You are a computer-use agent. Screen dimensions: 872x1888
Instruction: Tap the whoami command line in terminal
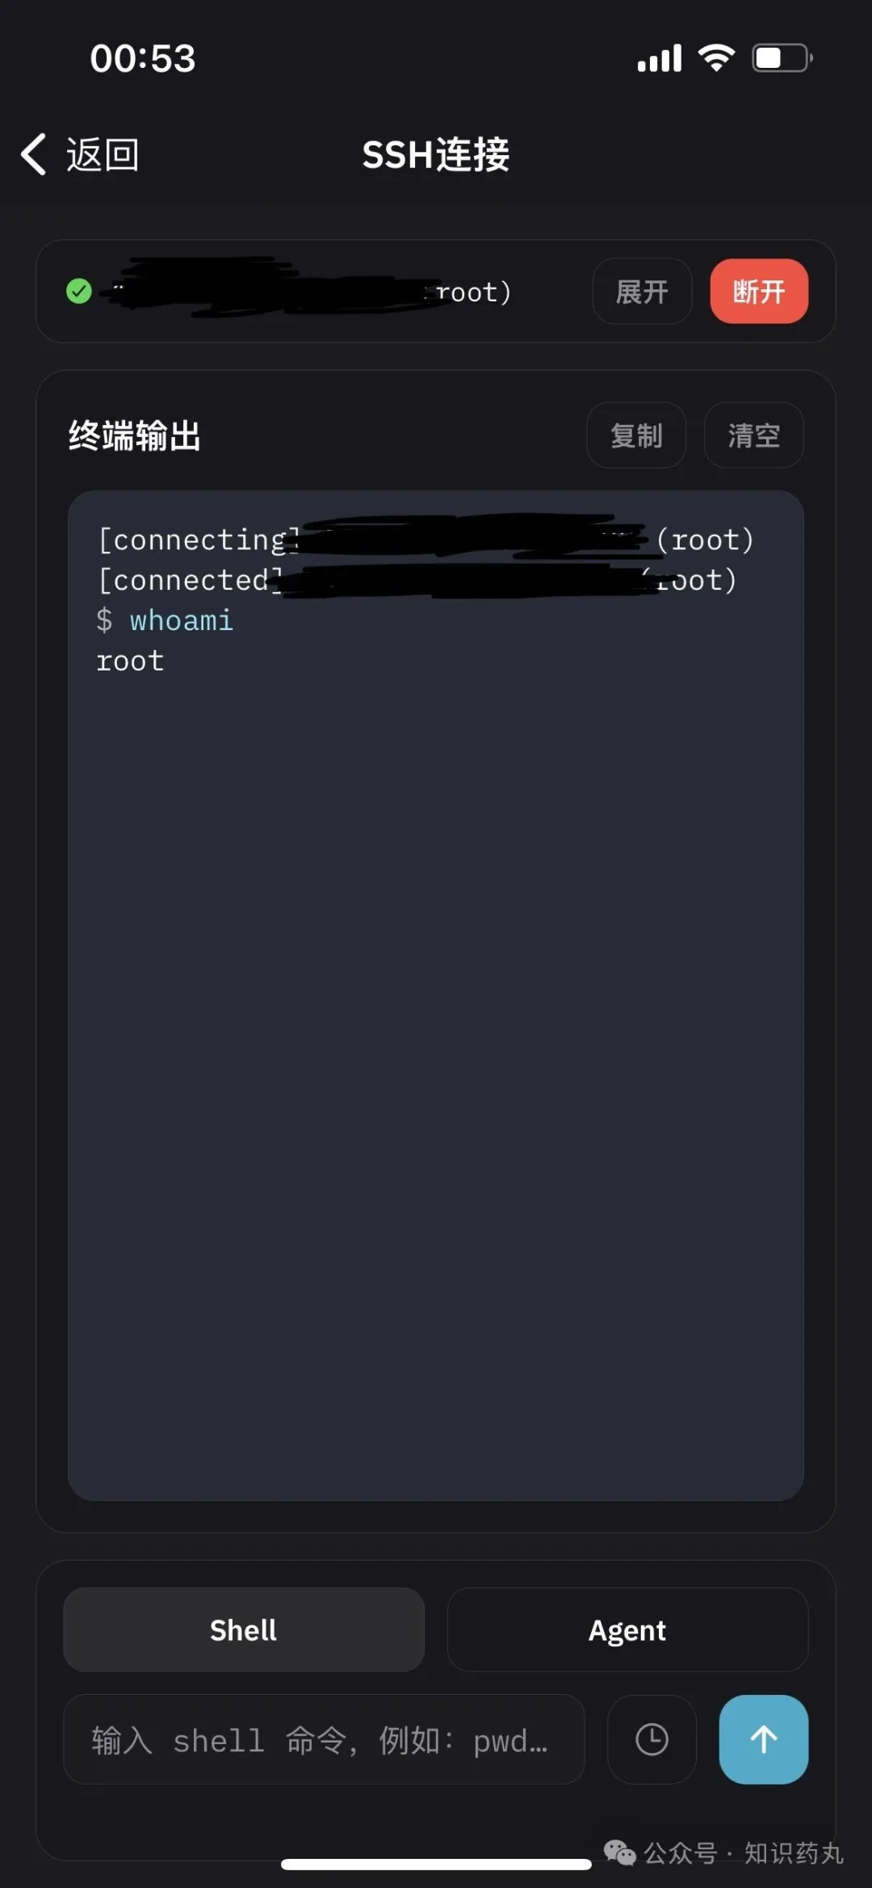pos(165,620)
